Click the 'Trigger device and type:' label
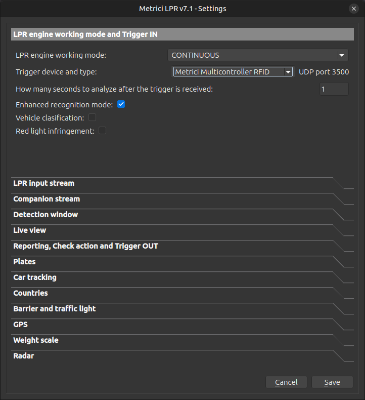The width and height of the screenshot is (365, 400). coord(56,72)
